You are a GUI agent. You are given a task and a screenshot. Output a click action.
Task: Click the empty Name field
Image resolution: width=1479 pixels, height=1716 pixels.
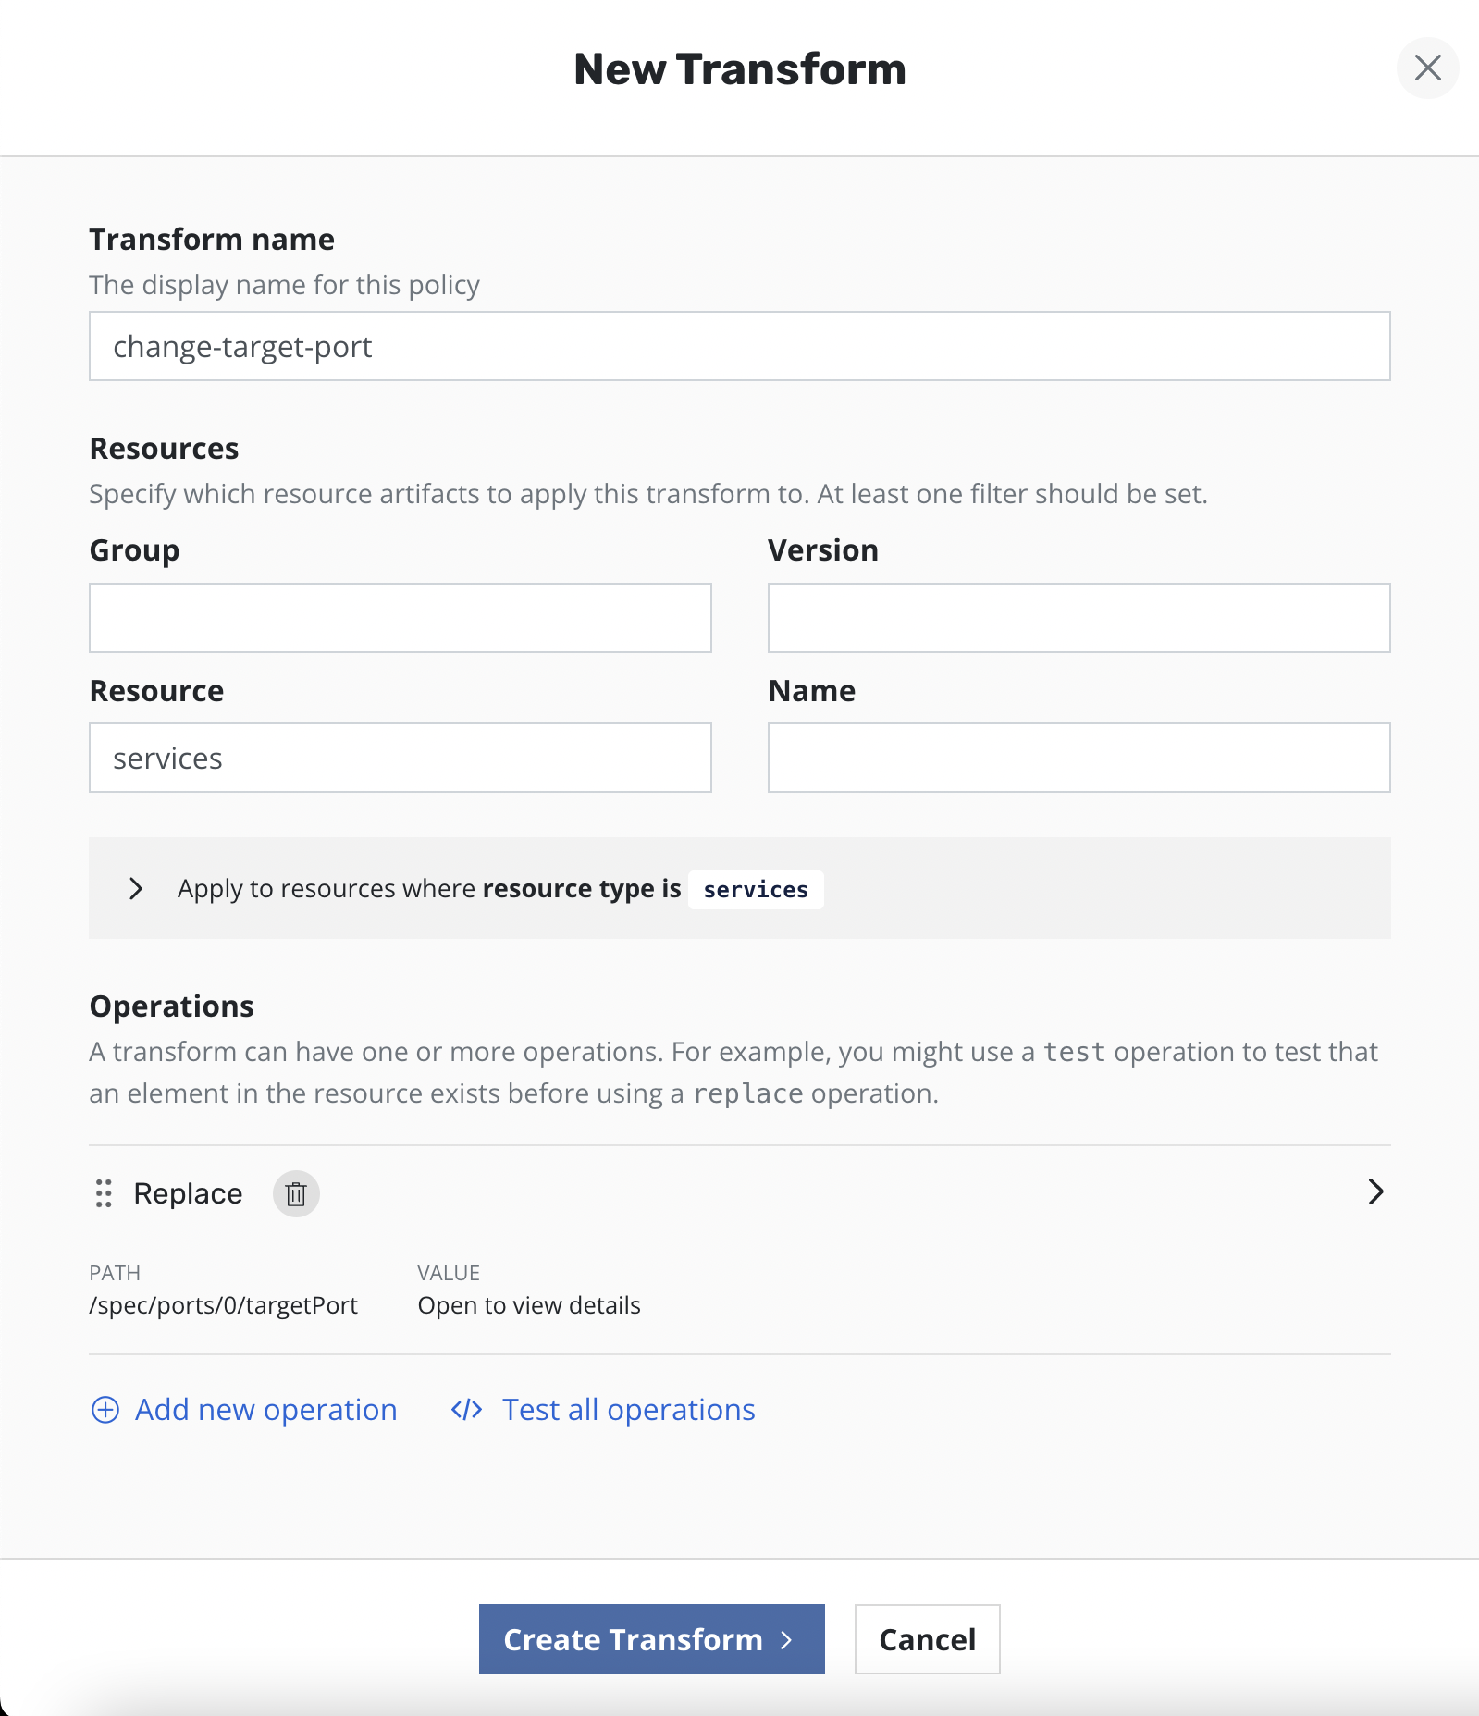pos(1078,758)
